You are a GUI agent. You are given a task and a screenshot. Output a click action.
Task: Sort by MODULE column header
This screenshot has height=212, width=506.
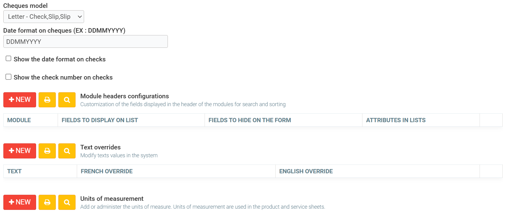tap(19, 120)
